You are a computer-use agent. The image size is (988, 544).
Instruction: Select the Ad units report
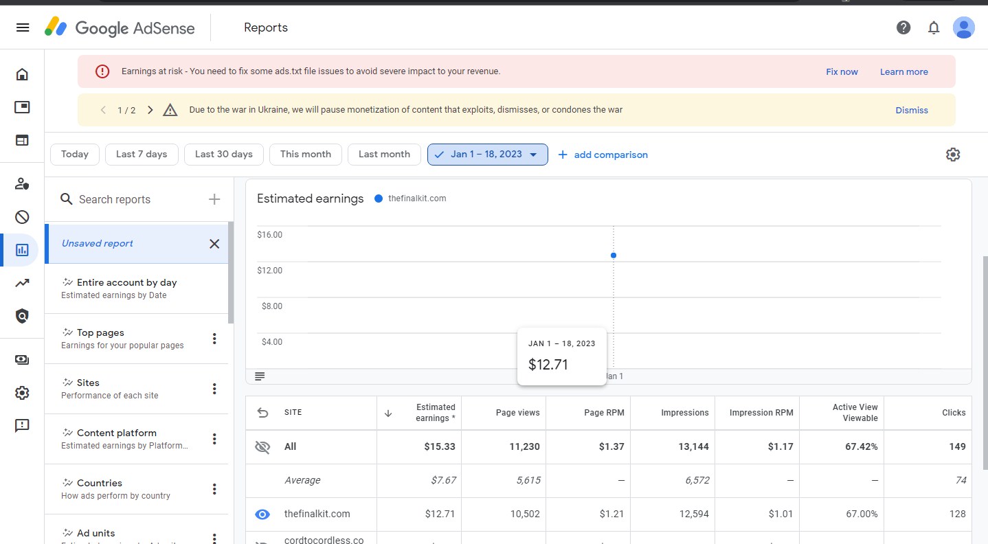136,530
